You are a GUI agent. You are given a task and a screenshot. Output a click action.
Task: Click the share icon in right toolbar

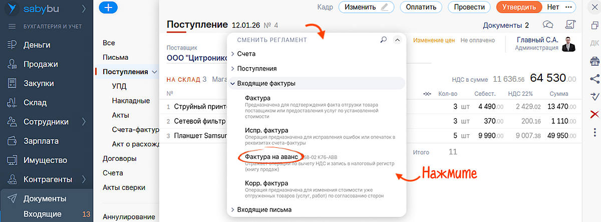pos(594,78)
